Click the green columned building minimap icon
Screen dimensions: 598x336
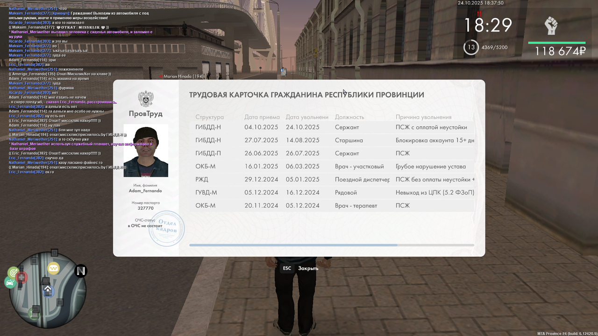[34, 313]
